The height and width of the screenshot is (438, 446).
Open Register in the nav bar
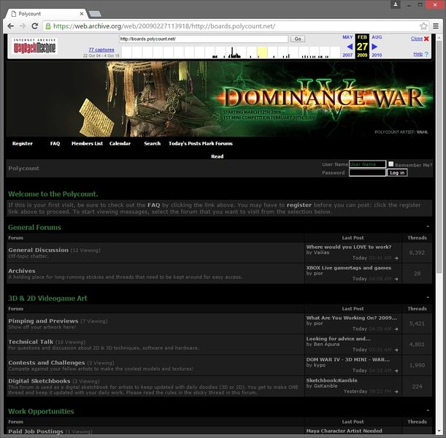23,144
